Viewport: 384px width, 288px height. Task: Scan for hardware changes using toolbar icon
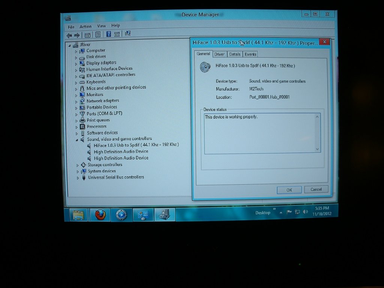click(127, 33)
